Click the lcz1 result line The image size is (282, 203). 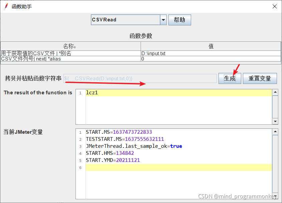coord(179,93)
